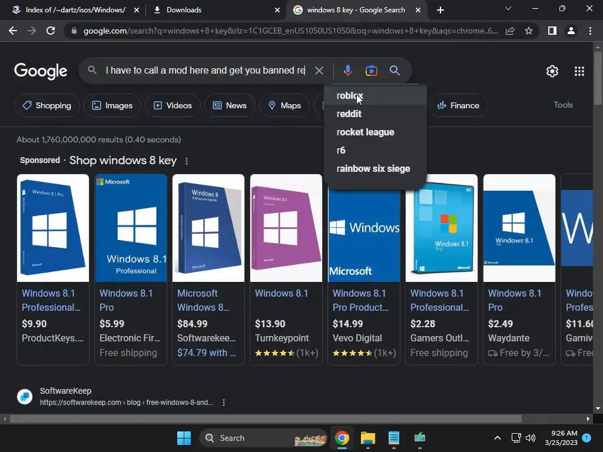Open a new browser tab
The image size is (603, 452).
click(440, 10)
